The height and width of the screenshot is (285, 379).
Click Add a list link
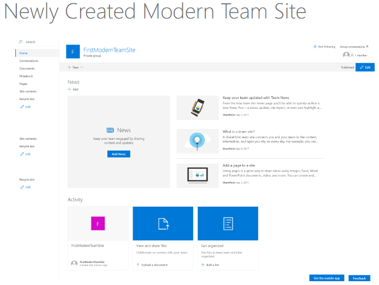tap(210, 265)
